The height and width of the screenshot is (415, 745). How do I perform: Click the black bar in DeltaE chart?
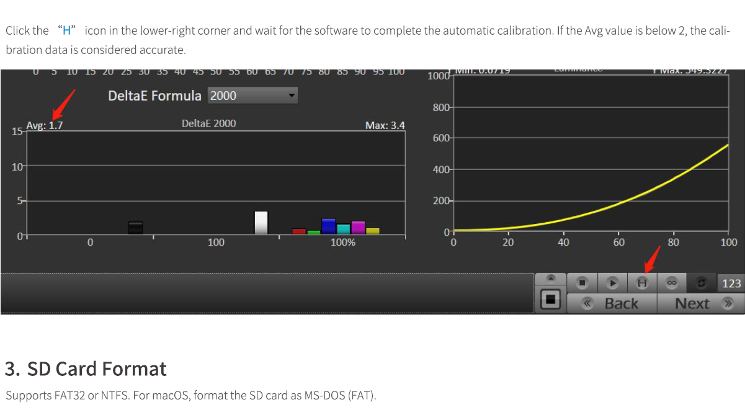click(x=136, y=228)
